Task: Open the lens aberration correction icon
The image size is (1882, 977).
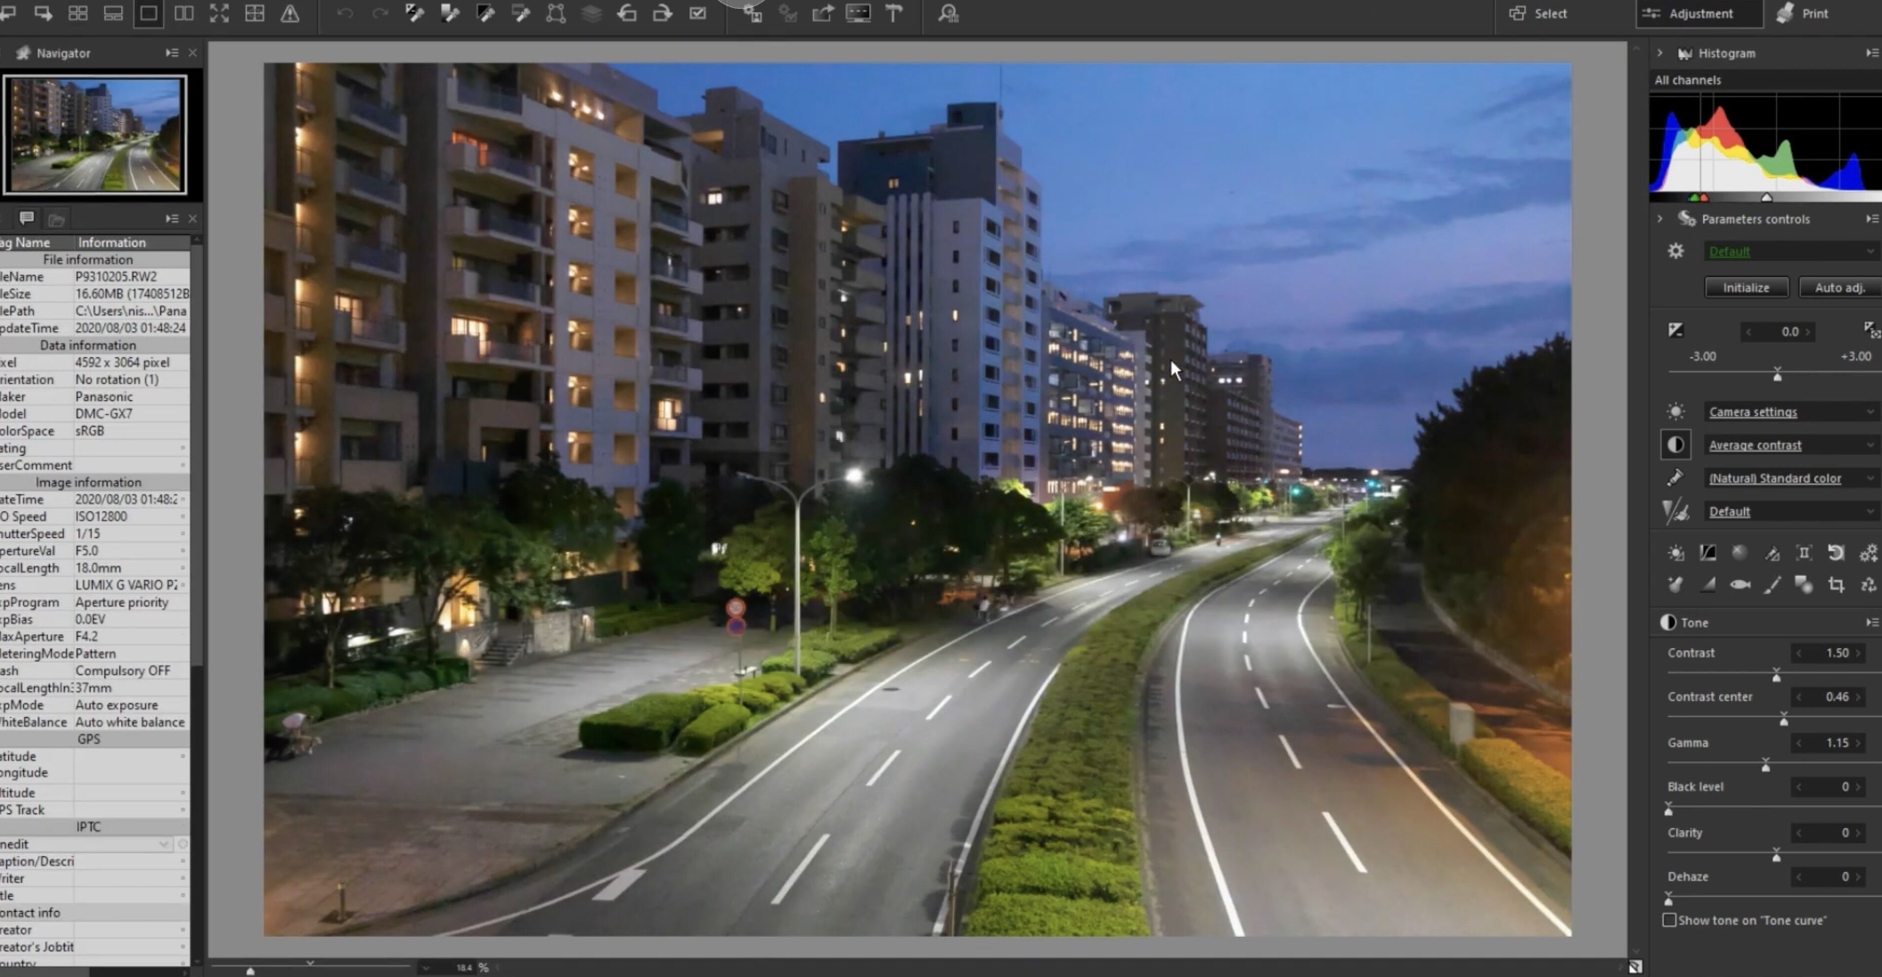Action: tap(1804, 553)
